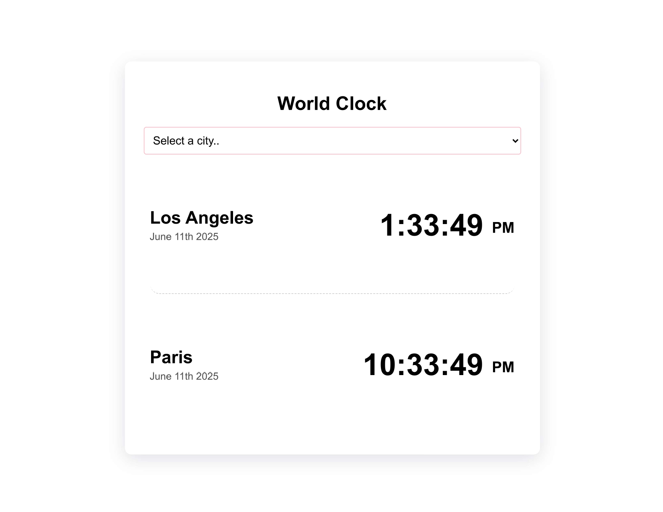
Task: Open the "Select a city.." dropdown
Action: 332,141
